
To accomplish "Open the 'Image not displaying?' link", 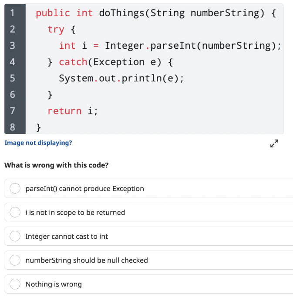I will (38, 143).
